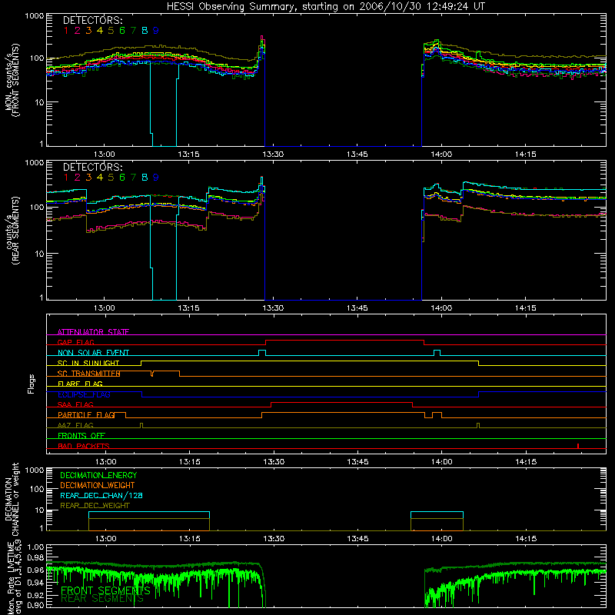Image resolution: width=615 pixels, height=615 pixels.
Task: Click the DECIMATION_ENERGY legend entry
Action: point(98,475)
